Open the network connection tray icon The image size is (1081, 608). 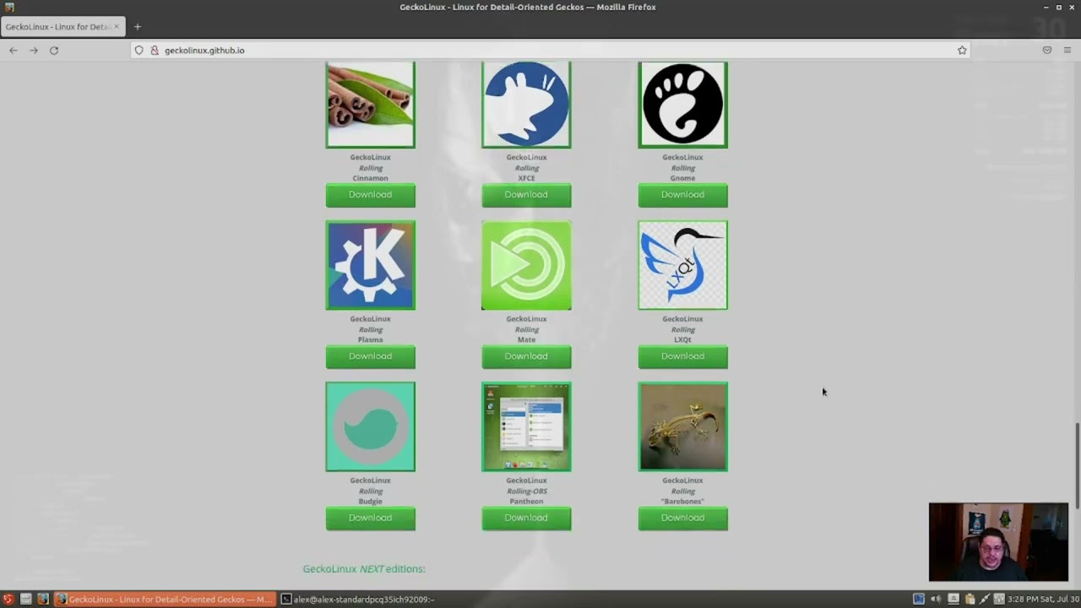[984, 600]
